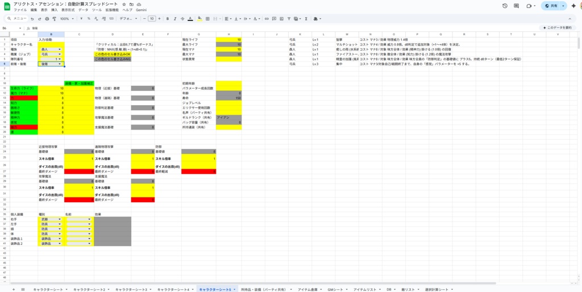This screenshot has width=582, height=292.
Task: Open the 前衛・後衛 dropdown in B6
Action: 51,64
